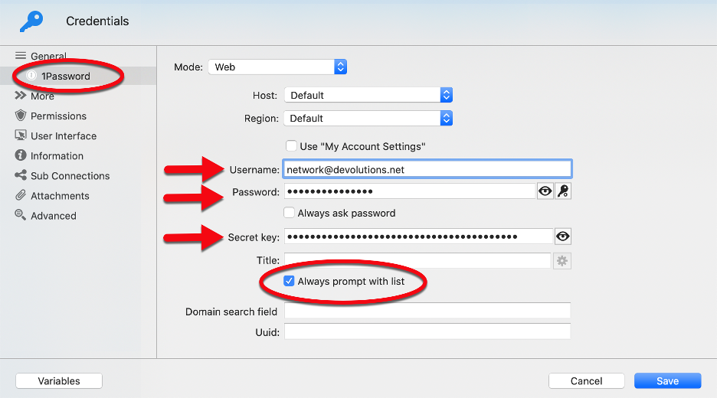Image resolution: width=717 pixels, height=398 pixels.
Task: Open the Advanced sidebar section
Action: pyautogui.click(x=54, y=216)
